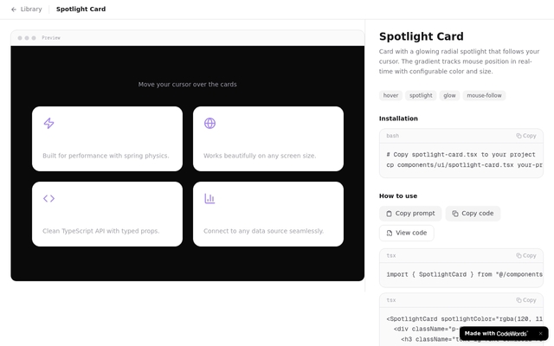Screen dimensions: 554x346
Task: Click the bash language label
Action: coord(392,136)
